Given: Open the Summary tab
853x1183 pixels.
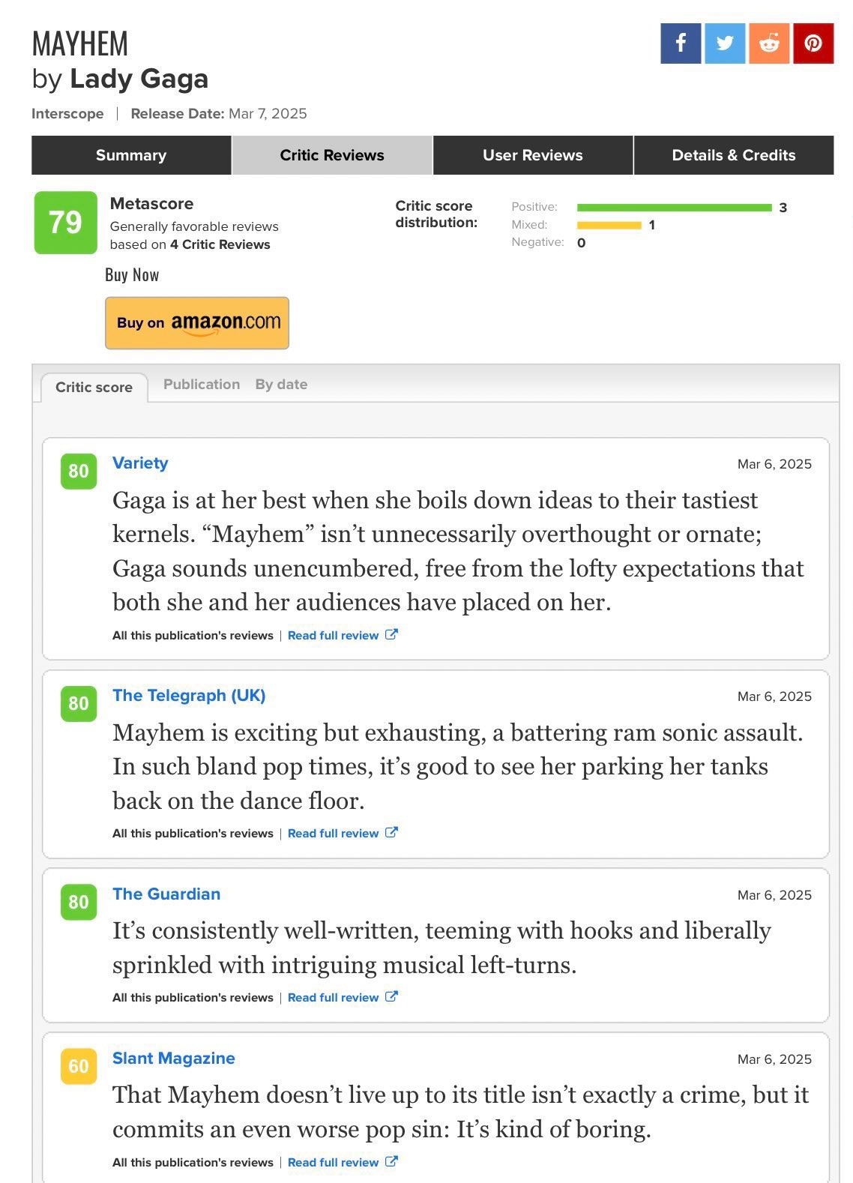Looking at the screenshot, I should tap(131, 155).
